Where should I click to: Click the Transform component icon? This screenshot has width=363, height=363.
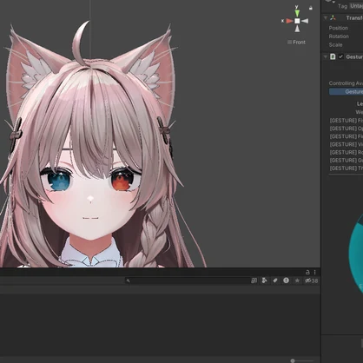click(333, 18)
